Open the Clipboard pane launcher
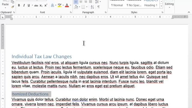Image resolution: width=192 pixels, height=108 pixels. pos(14,12)
